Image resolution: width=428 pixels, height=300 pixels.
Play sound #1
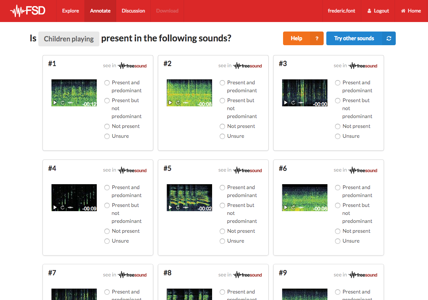[x=55, y=103]
